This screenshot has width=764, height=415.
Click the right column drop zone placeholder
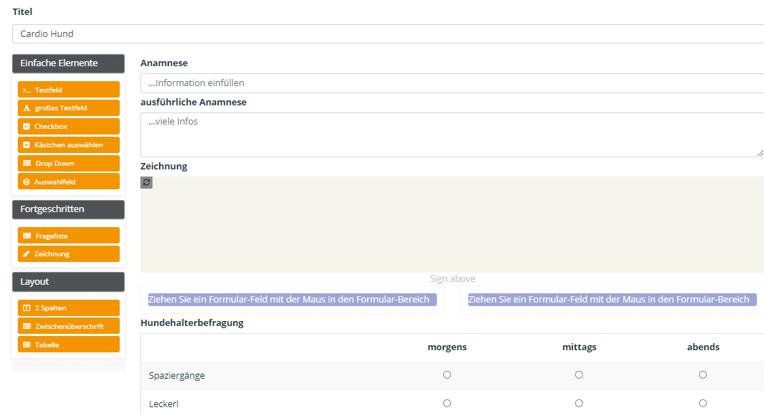tap(612, 299)
